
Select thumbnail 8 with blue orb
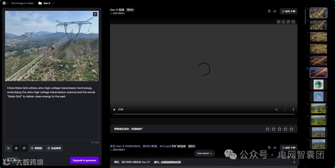tap(318, 96)
